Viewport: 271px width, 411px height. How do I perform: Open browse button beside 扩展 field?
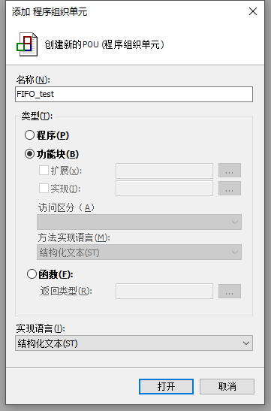click(x=230, y=171)
